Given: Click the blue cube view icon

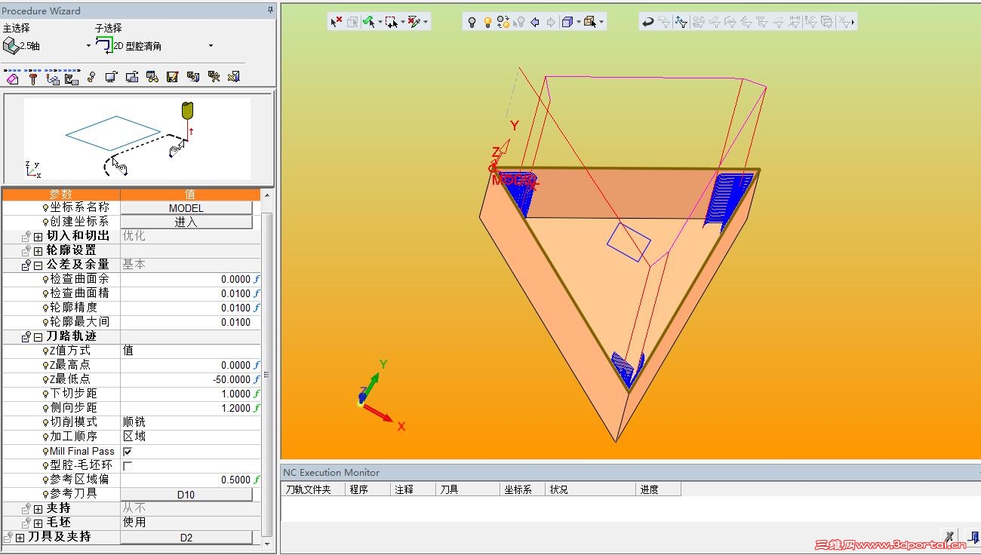Looking at the screenshot, I should point(567,22).
